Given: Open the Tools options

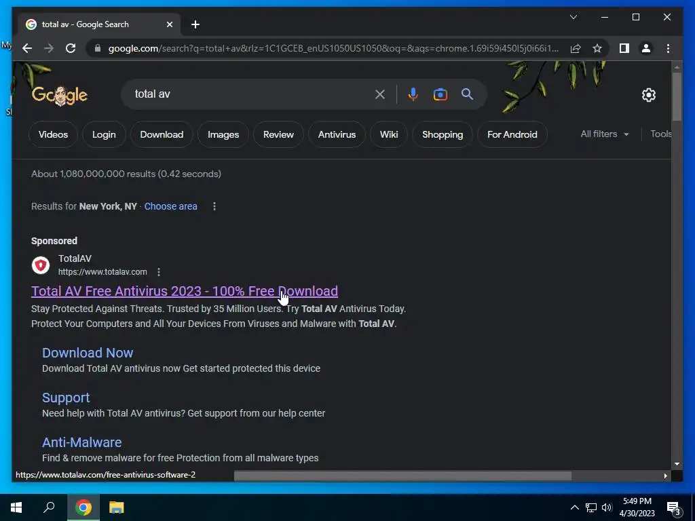Looking at the screenshot, I should [660, 134].
